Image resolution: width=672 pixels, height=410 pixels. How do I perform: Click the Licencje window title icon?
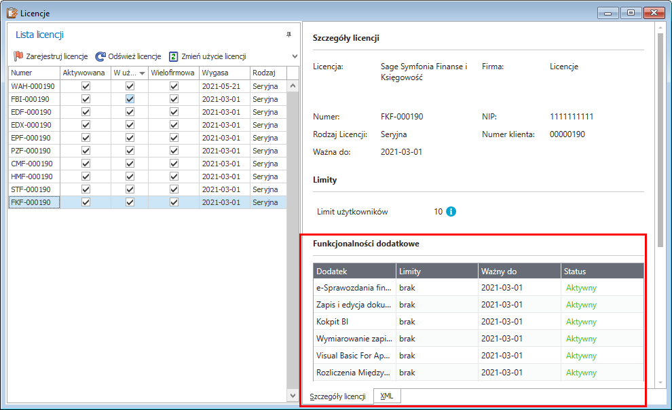pos(12,14)
